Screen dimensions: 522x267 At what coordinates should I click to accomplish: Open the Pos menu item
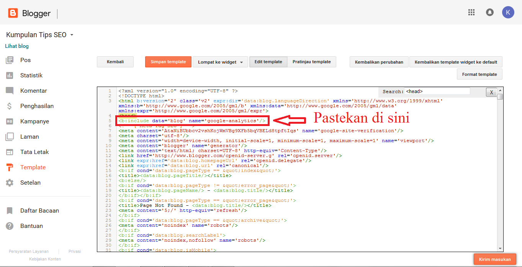[25, 60]
